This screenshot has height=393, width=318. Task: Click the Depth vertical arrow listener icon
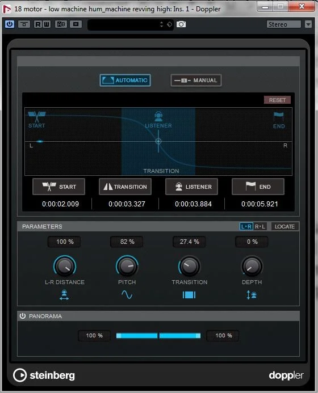click(x=252, y=295)
